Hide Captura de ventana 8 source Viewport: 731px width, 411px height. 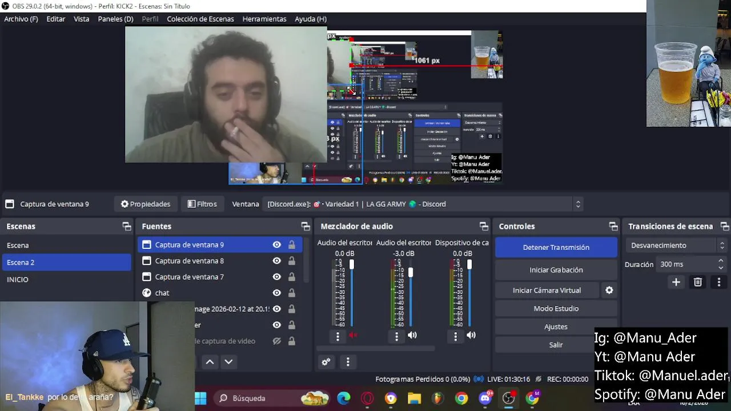(x=277, y=261)
